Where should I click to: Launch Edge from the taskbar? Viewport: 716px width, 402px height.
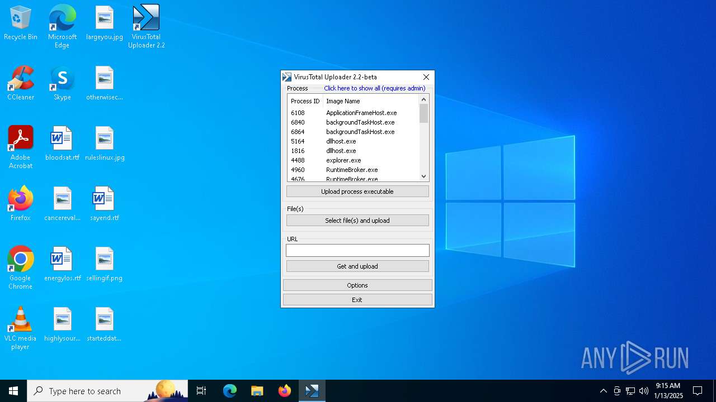[x=230, y=391]
